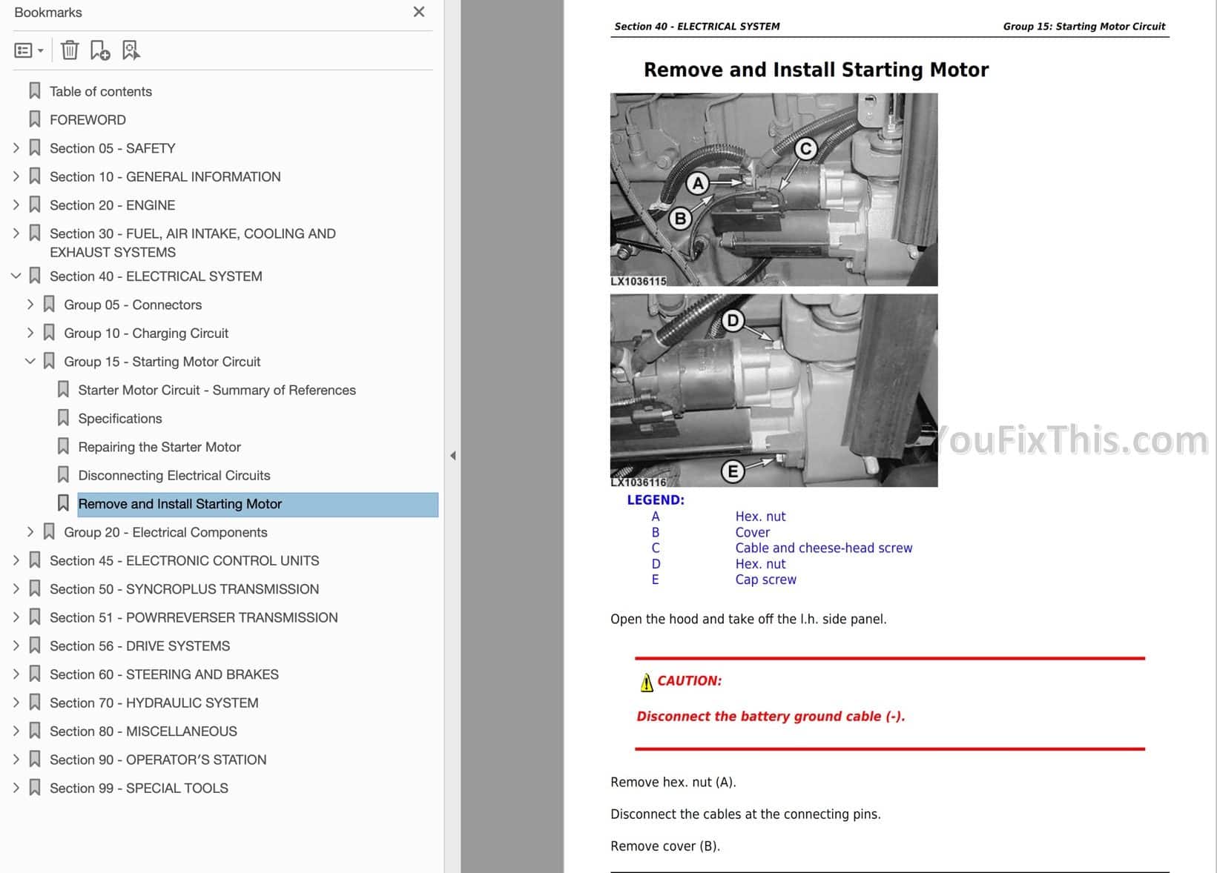
Task: Click bookmark icon beside Specifications
Action: [x=64, y=418]
